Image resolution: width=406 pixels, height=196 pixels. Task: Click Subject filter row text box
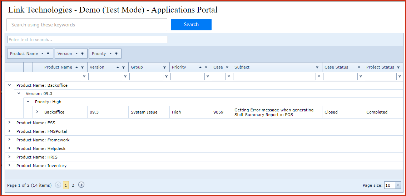(274, 76)
